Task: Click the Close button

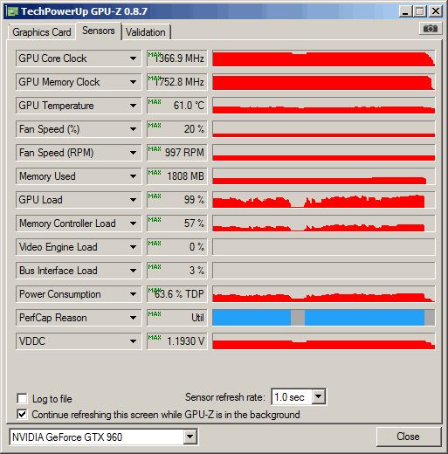Action: pyautogui.click(x=408, y=437)
